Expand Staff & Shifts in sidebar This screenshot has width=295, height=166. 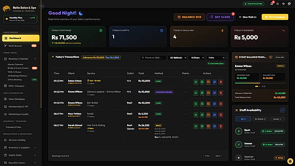click(x=20, y=155)
